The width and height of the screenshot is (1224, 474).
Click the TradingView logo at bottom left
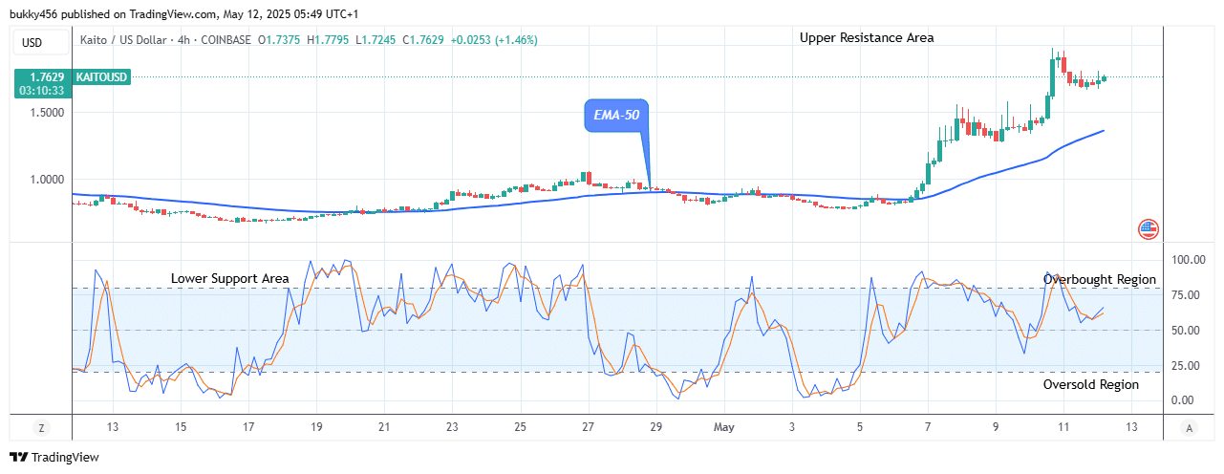click(x=54, y=457)
